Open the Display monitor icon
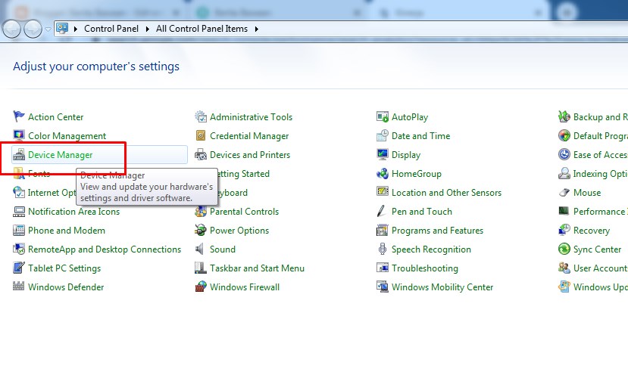The width and height of the screenshot is (628, 378). 383,155
